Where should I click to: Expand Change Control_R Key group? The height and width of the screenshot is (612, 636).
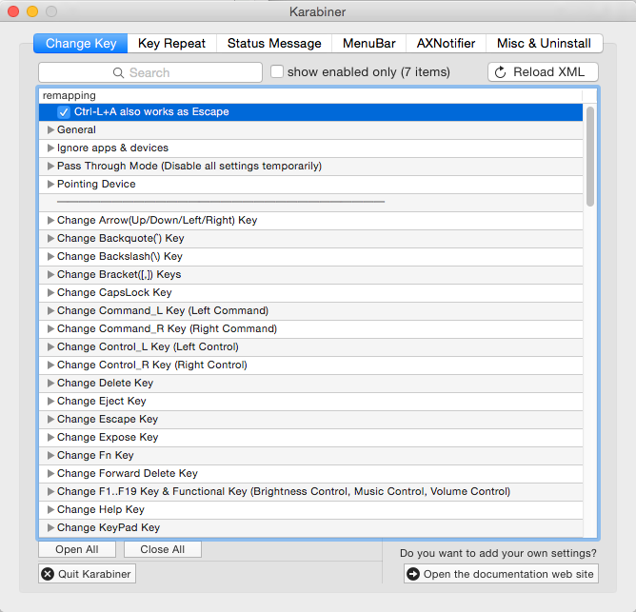50,365
